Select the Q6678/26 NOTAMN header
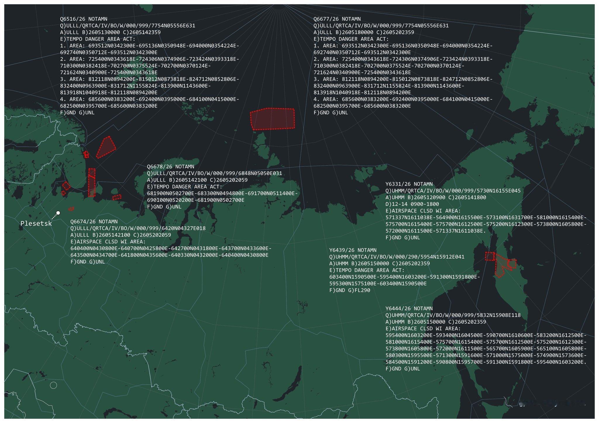The width and height of the screenshot is (599, 423). click(x=171, y=167)
